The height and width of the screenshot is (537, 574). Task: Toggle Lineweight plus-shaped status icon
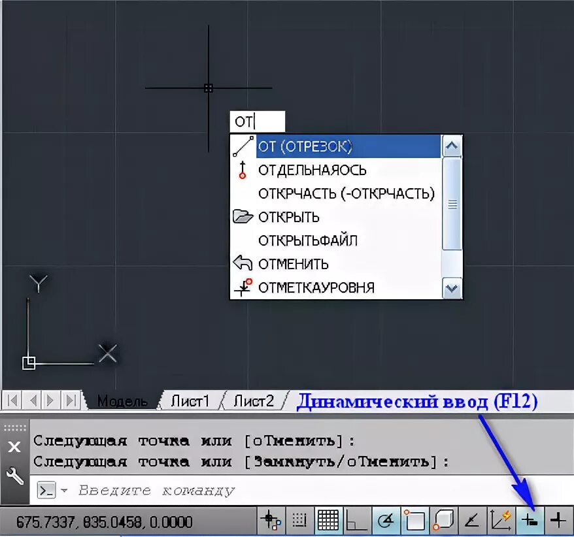coord(558,521)
